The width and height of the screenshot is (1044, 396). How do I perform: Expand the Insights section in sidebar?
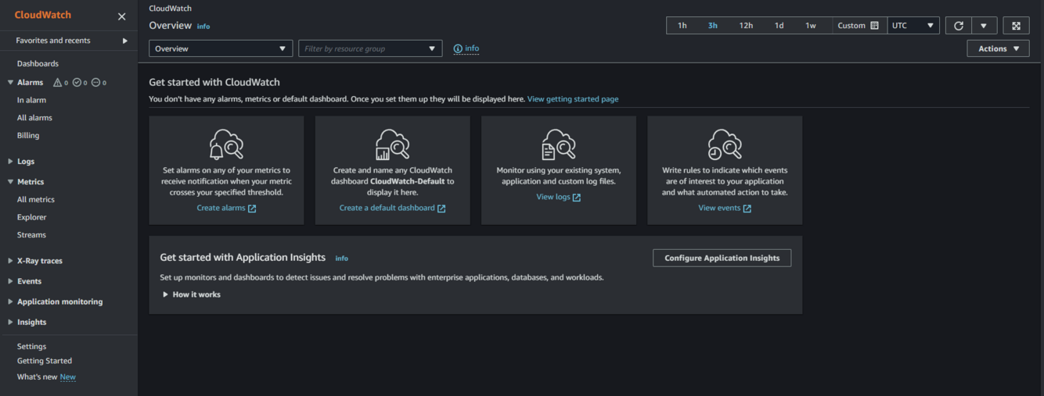coord(10,322)
